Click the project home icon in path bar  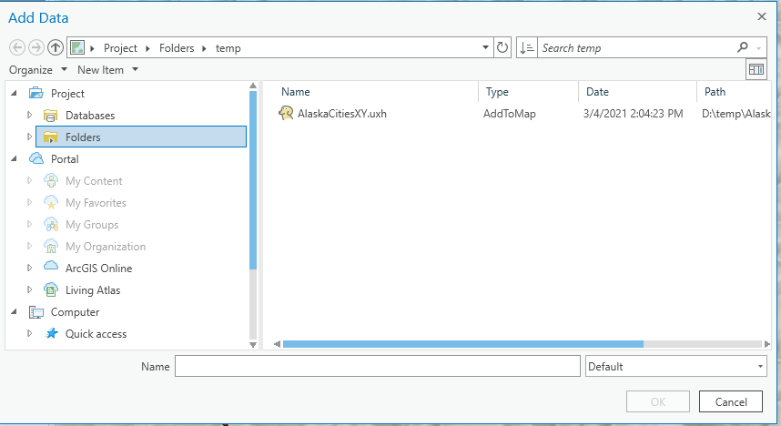[77, 48]
